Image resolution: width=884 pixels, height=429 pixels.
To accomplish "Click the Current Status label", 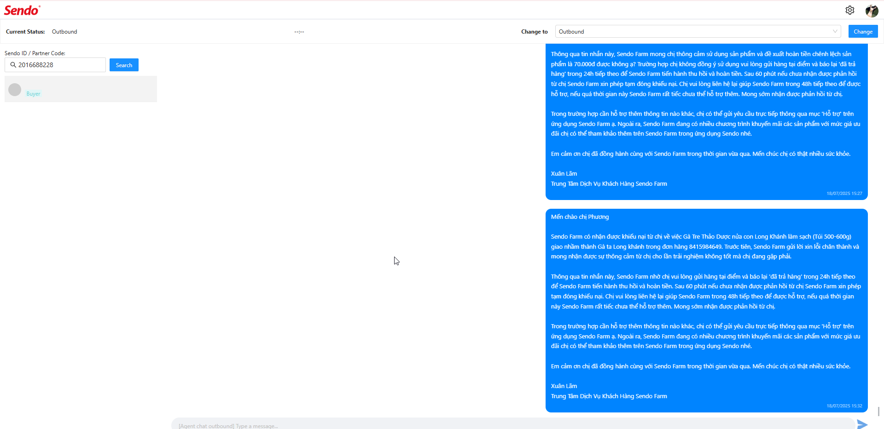I will pos(25,32).
